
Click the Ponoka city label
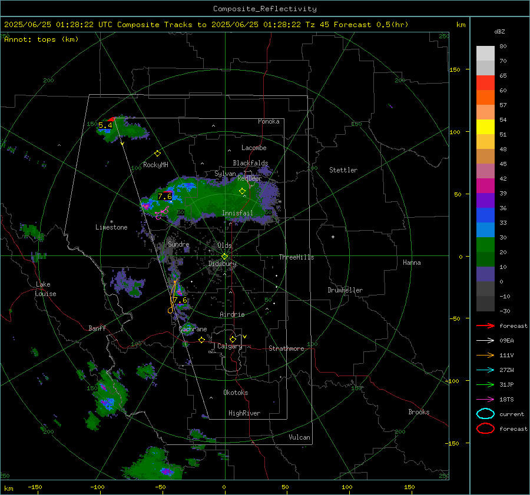pyautogui.click(x=269, y=121)
